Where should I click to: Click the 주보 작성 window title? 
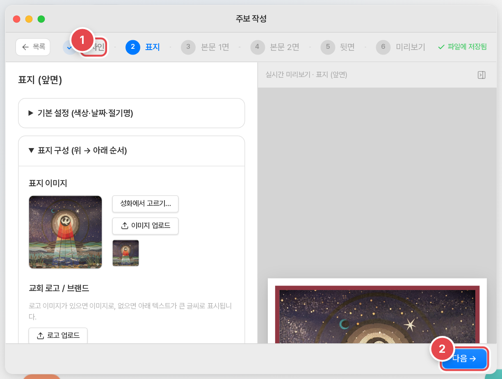[251, 18]
